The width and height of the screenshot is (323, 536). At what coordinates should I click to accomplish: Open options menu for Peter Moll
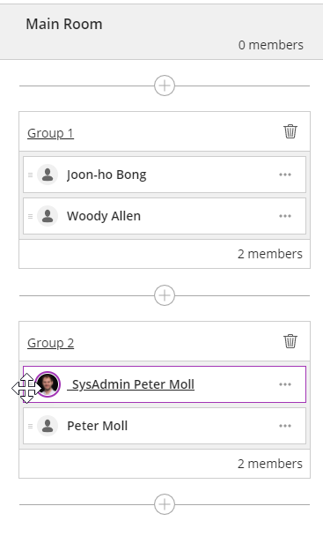[285, 426]
